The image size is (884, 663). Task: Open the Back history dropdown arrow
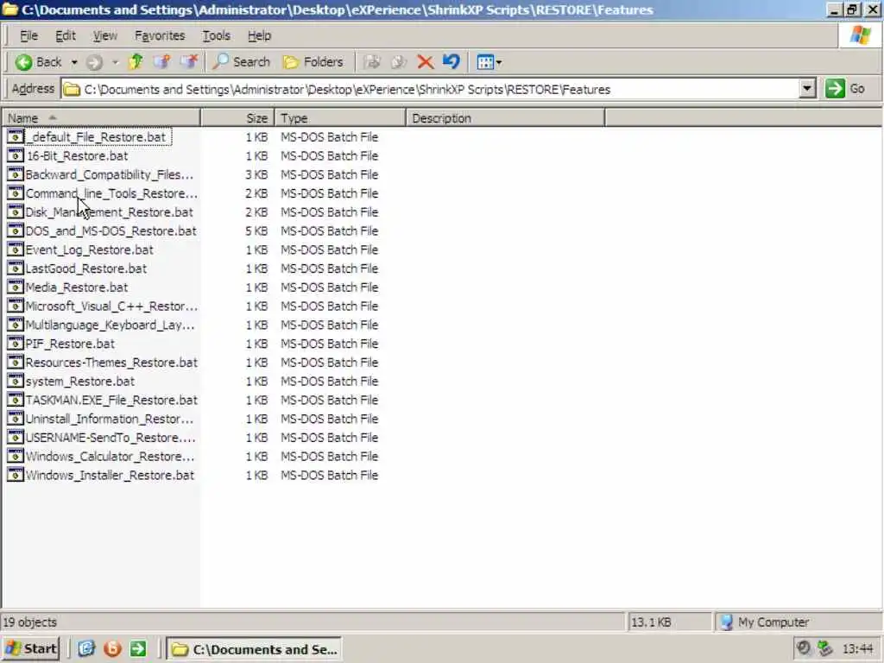click(74, 62)
